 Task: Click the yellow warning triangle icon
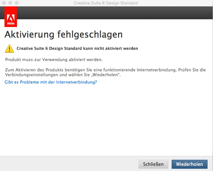9,49
